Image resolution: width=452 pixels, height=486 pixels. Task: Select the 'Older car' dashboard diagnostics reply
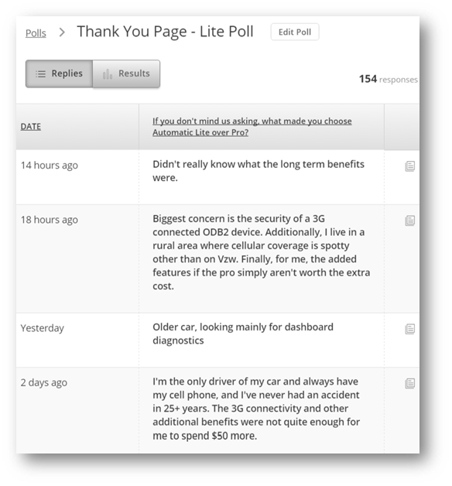[243, 334]
